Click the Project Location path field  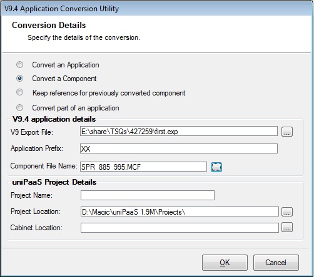tap(180, 211)
